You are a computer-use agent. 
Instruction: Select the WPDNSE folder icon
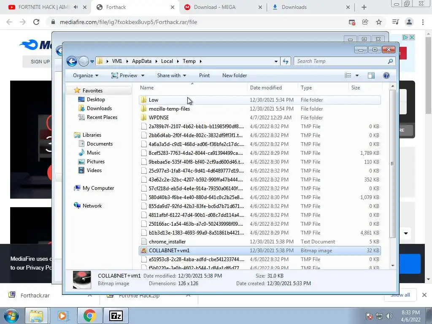click(x=143, y=117)
